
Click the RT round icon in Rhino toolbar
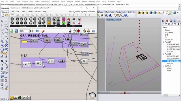point(155,13)
